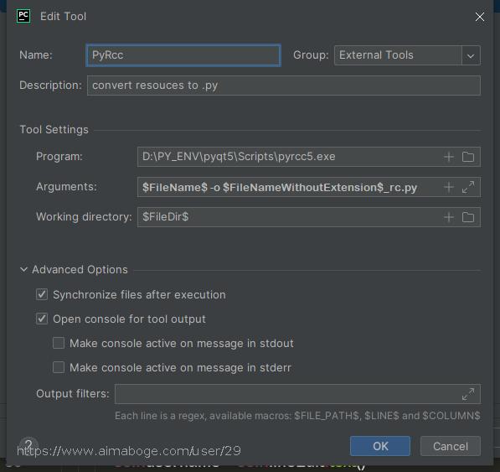This screenshot has width=500, height=472.
Task: Browse for Program file with folder icon
Action: click(468, 157)
